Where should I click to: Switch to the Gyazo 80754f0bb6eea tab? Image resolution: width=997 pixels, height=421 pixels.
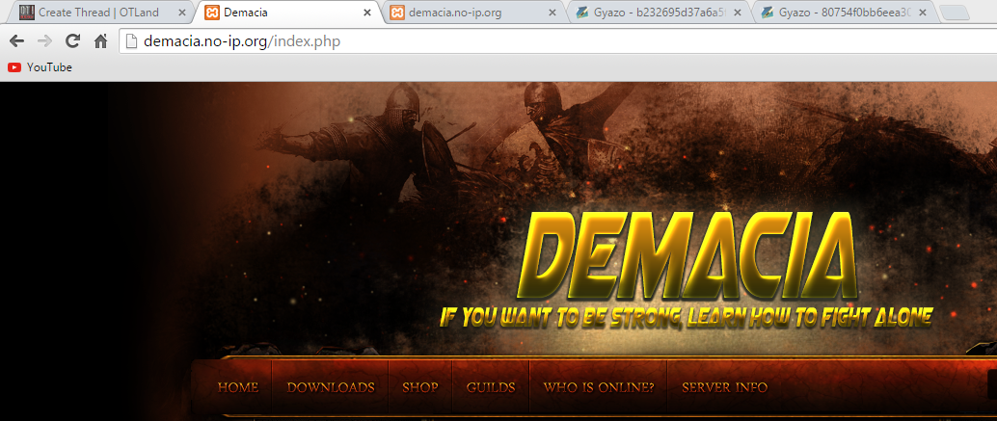[x=843, y=13]
